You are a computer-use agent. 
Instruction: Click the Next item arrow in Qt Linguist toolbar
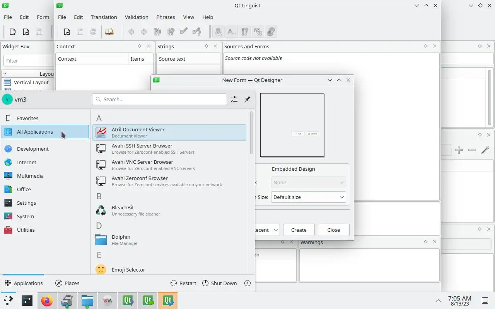pyautogui.click(x=144, y=32)
